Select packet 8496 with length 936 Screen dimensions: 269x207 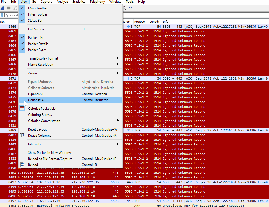pyautogui.click(x=134, y=196)
